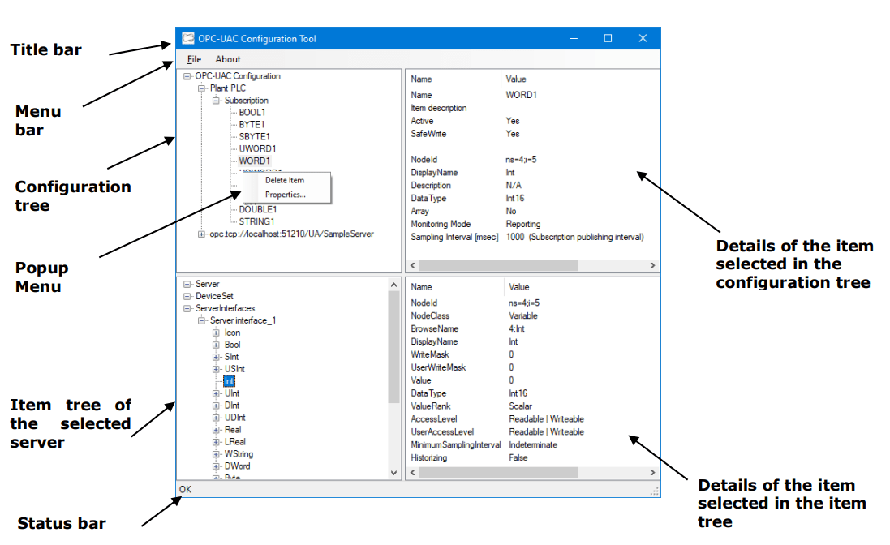Select STRING1 in the configuration tree

256,221
